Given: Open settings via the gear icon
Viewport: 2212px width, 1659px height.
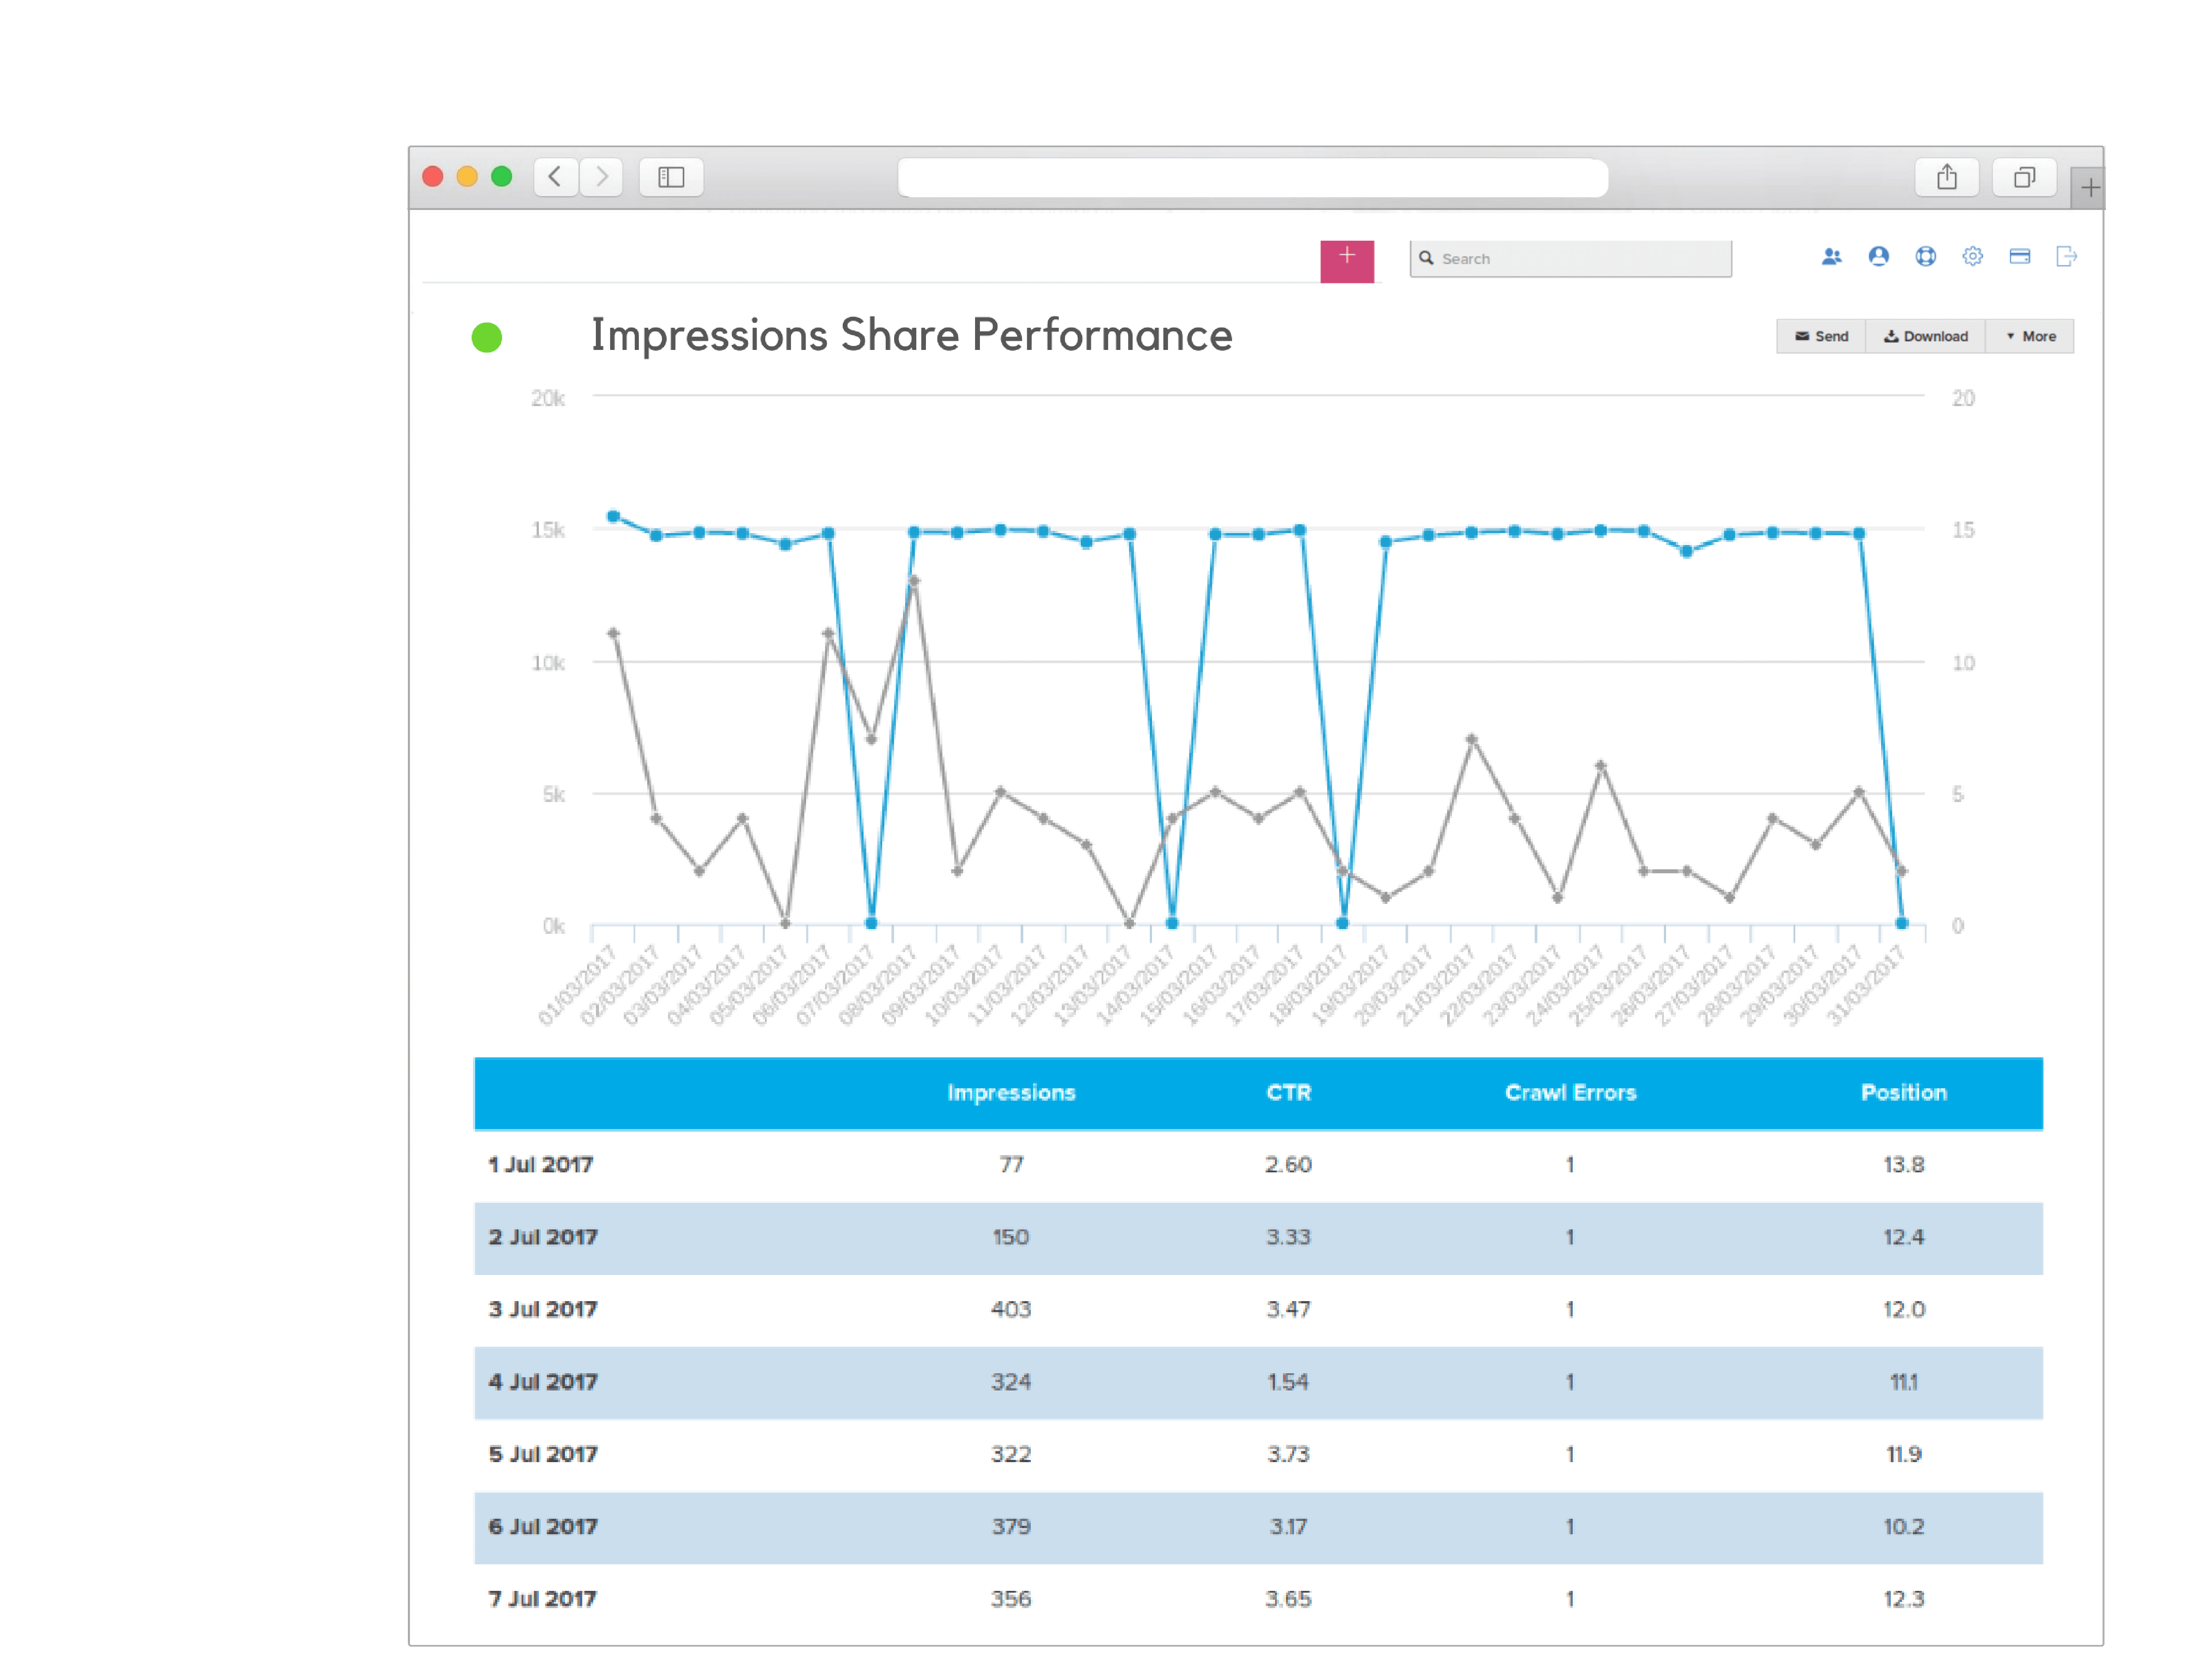Looking at the screenshot, I should tap(1972, 257).
